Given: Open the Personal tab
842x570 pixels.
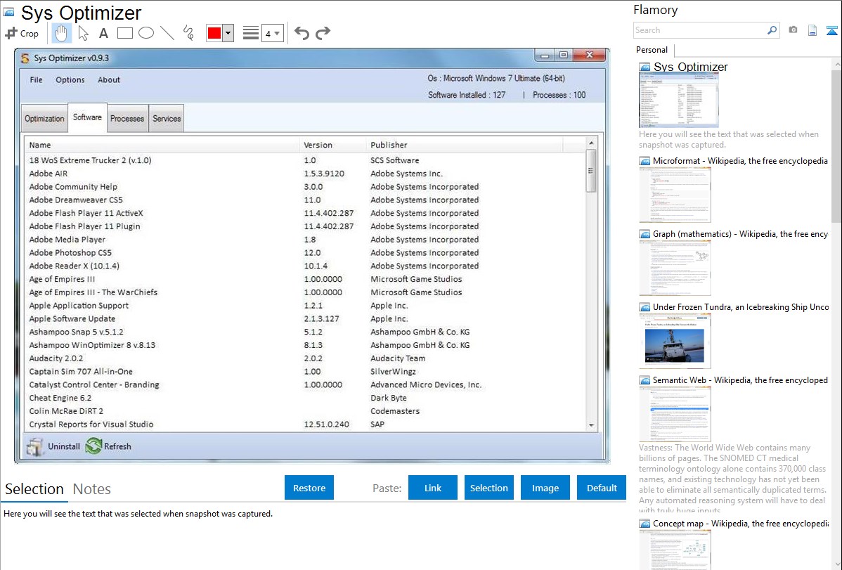Looking at the screenshot, I should 652,50.
